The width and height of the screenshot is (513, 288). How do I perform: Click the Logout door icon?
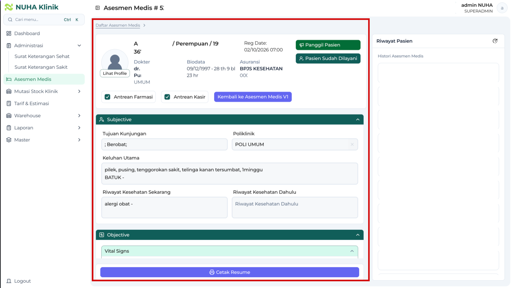[x=9, y=281]
